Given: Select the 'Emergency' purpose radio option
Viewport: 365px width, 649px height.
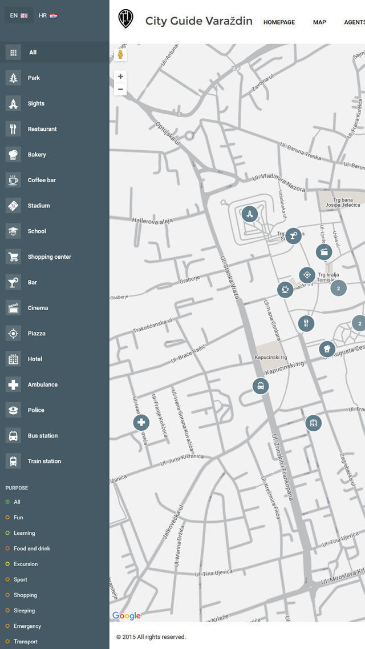Looking at the screenshot, I should tap(7, 626).
